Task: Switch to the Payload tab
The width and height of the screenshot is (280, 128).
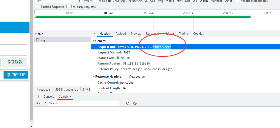Action: pos(121,34)
